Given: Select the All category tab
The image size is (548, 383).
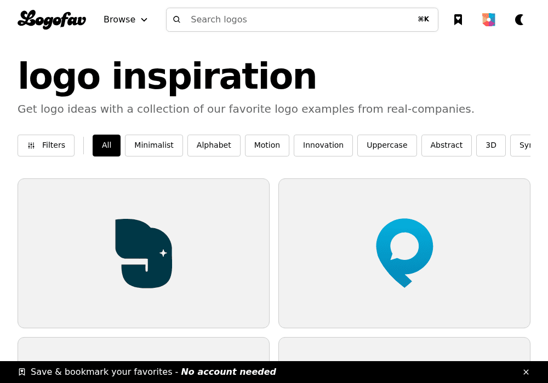Looking at the screenshot, I should coord(107,146).
